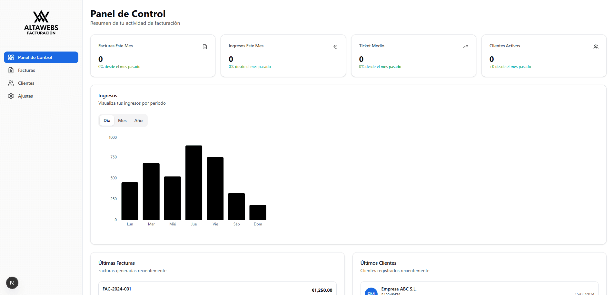This screenshot has width=614, height=295.
Task: Click the trend arrow icon on Ticket Medio card
Action: tap(465, 47)
